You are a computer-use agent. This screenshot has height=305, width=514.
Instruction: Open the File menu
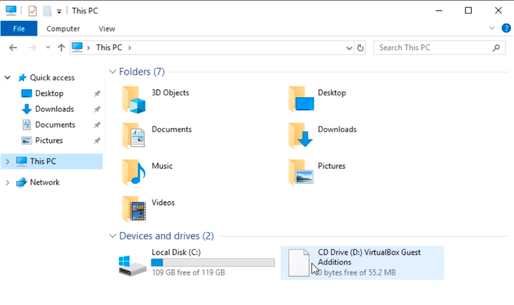point(19,29)
